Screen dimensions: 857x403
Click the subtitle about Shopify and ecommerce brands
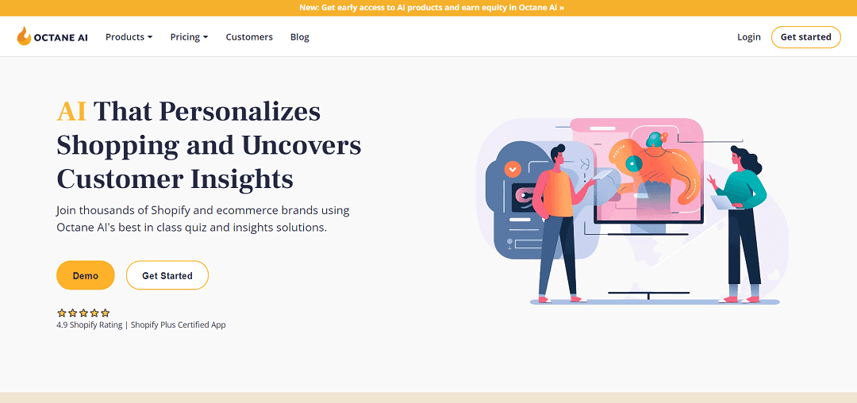tap(203, 218)
